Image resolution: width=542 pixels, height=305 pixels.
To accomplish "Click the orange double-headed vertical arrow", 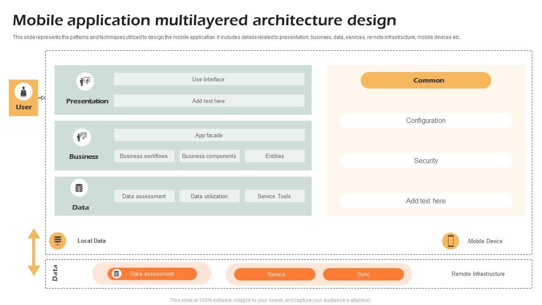I will coord(34,252).
